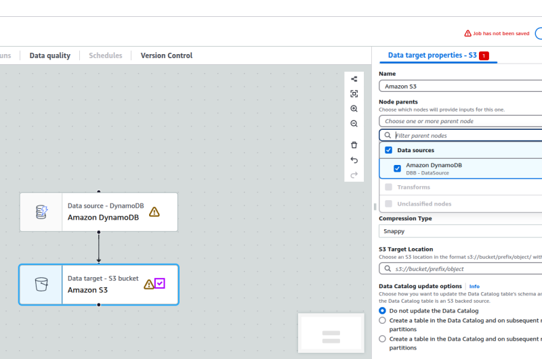Switch to the Version Control tab
This screenshot has height=359, width=542.
click(x=167, y=55)
